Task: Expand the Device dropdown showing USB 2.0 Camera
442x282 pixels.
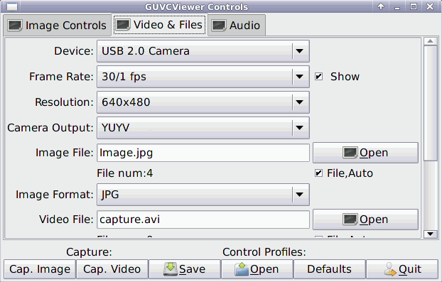Action: 203,51
